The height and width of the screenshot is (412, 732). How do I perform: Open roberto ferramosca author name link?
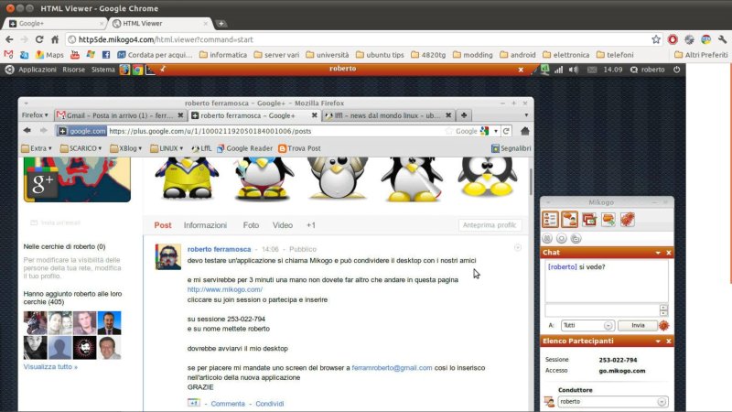pos(219,249)
